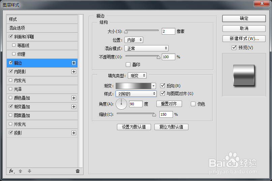
Task: Add another 颜色叠加 effect with plus icon
Action: tap(74, 98)
